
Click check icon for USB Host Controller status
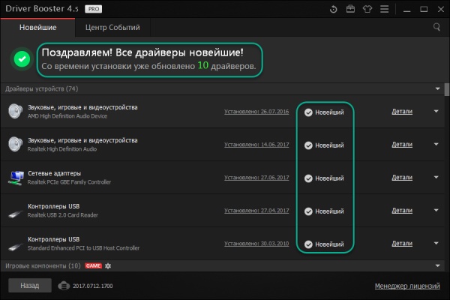click(308, 244)
